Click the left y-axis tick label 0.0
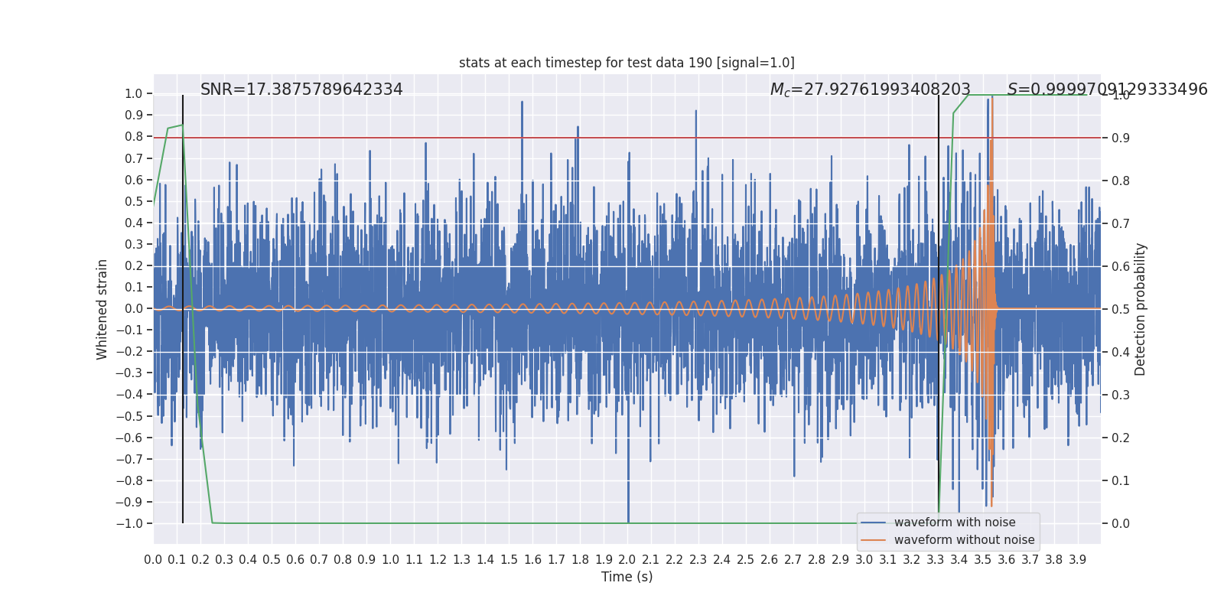 134,309
